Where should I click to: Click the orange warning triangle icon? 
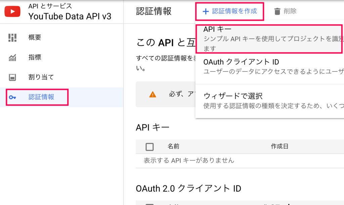point(153,95)
